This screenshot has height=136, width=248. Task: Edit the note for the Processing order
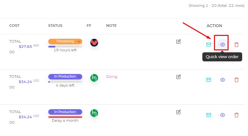tap(178, 41)
